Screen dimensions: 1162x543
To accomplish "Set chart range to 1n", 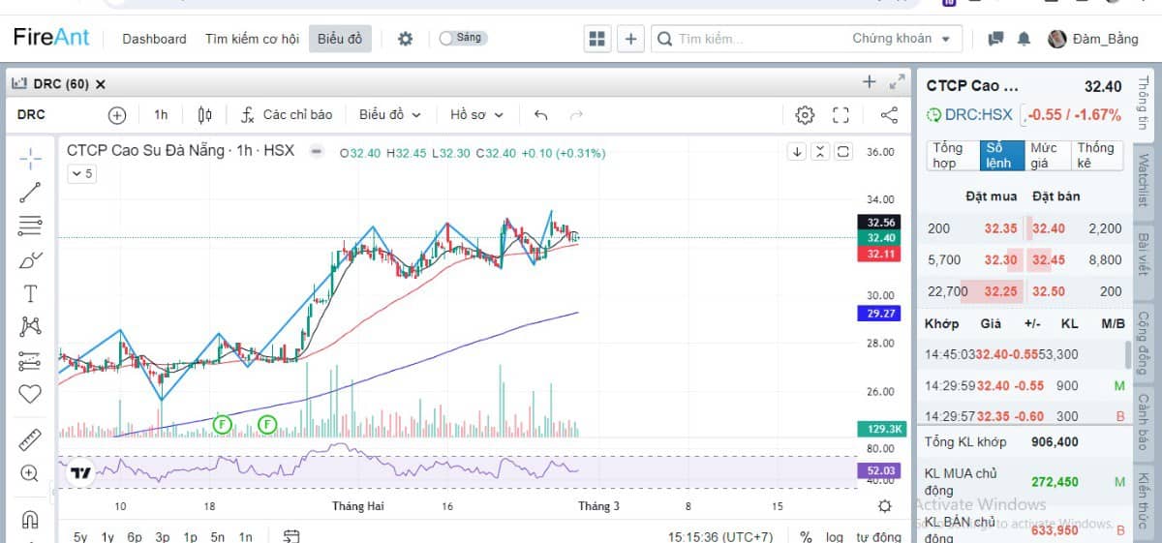I will pos(246,536).
